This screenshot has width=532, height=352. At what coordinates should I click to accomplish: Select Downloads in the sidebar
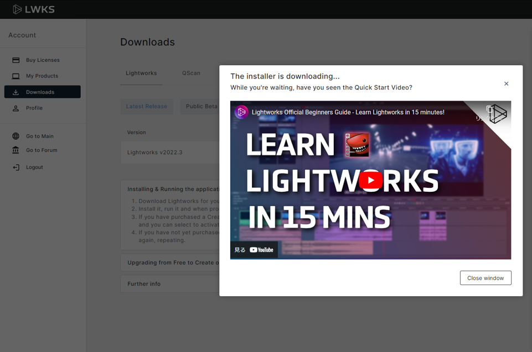point(43,92)
